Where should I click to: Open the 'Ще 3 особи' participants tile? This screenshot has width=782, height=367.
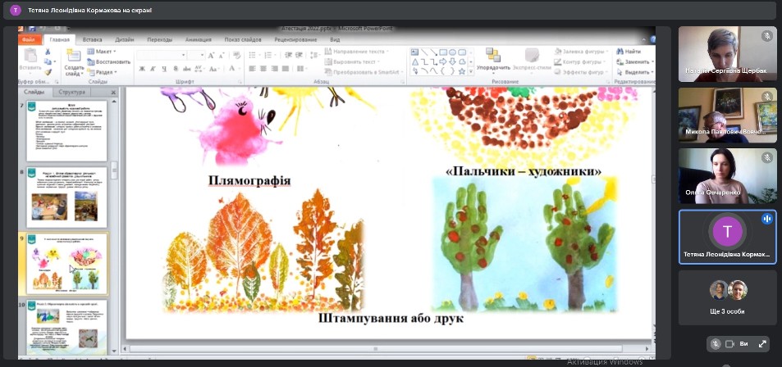click(728, 299)
